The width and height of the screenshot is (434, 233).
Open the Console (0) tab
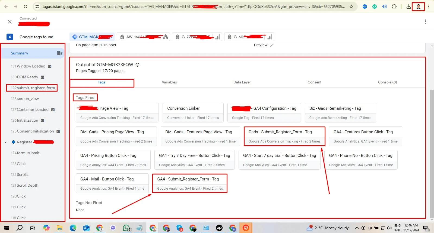pos(387,82)
